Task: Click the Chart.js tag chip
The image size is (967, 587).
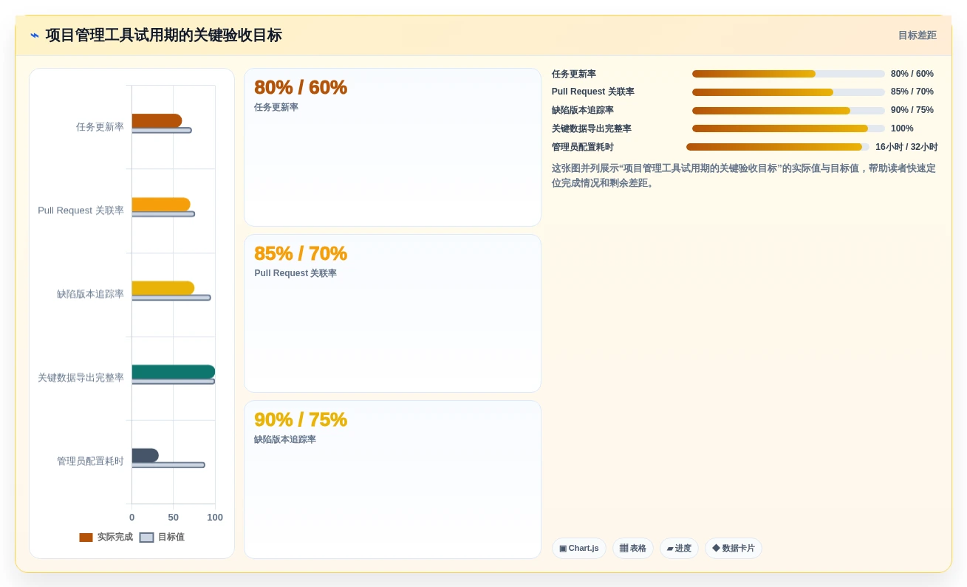Action: point(579,548)
